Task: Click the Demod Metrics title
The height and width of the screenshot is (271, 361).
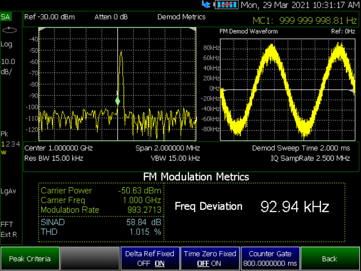Action: [x=181, y=17]
